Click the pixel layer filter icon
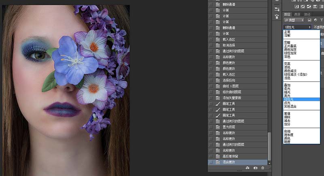The width and height of the screenshot is (324, 176). 309,20
